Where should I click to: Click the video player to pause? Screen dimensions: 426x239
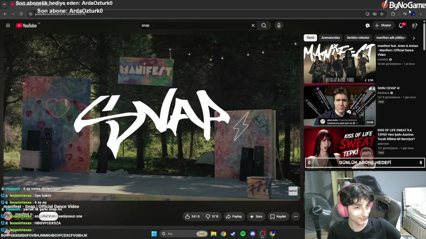pos(152,117)
